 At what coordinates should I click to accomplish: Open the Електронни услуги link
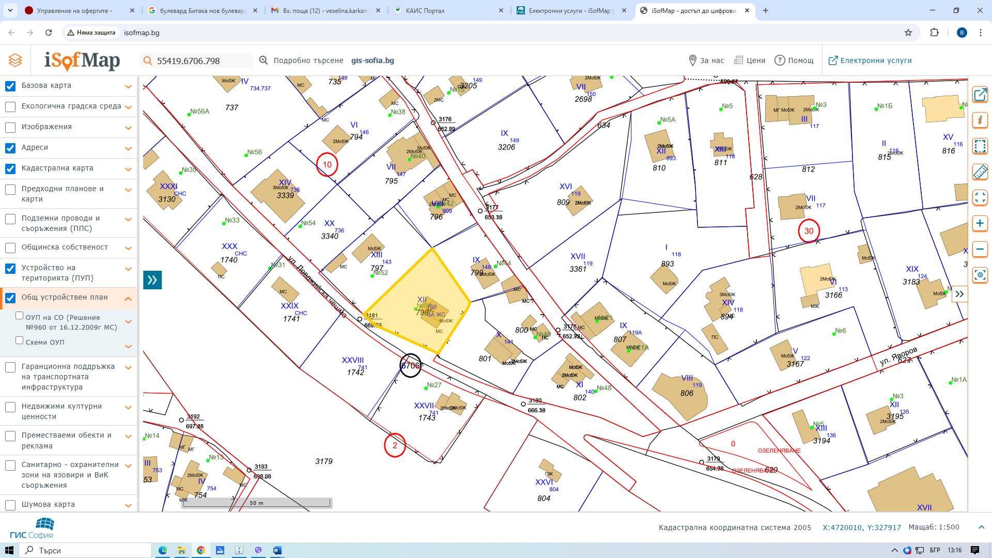point(870,60)
